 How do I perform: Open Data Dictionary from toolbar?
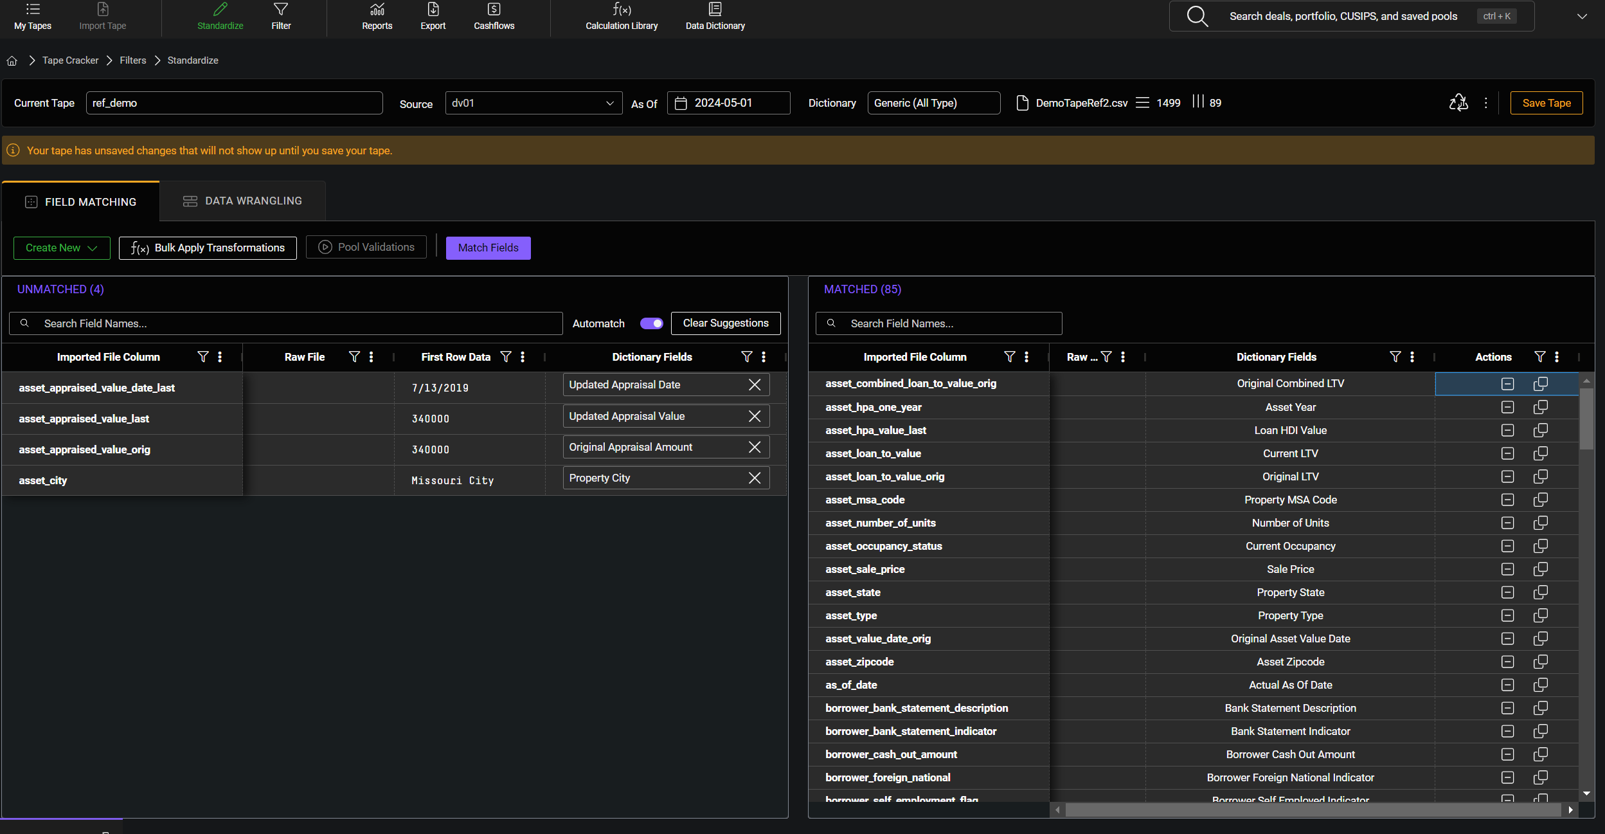point(715,16)
